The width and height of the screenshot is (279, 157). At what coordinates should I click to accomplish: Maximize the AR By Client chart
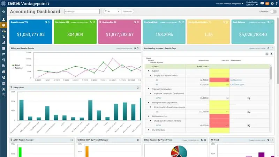[x=138, y=88]
